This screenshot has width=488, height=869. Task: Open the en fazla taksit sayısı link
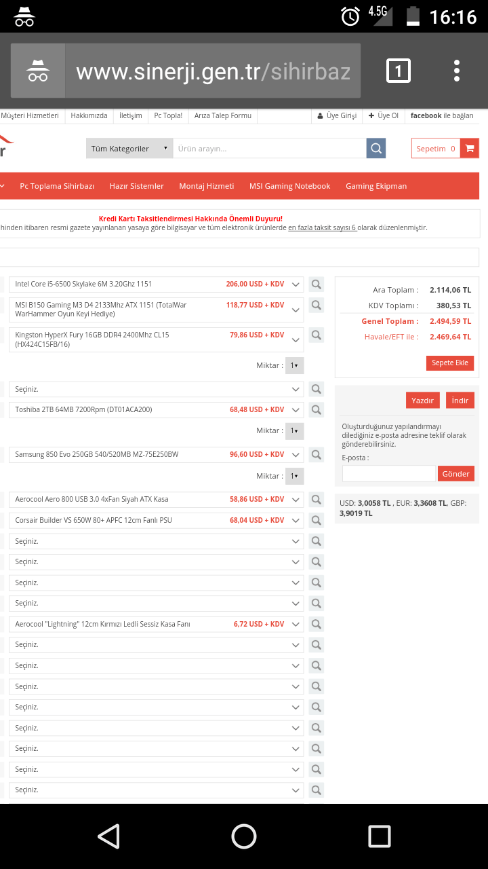(x=323, y=228)
